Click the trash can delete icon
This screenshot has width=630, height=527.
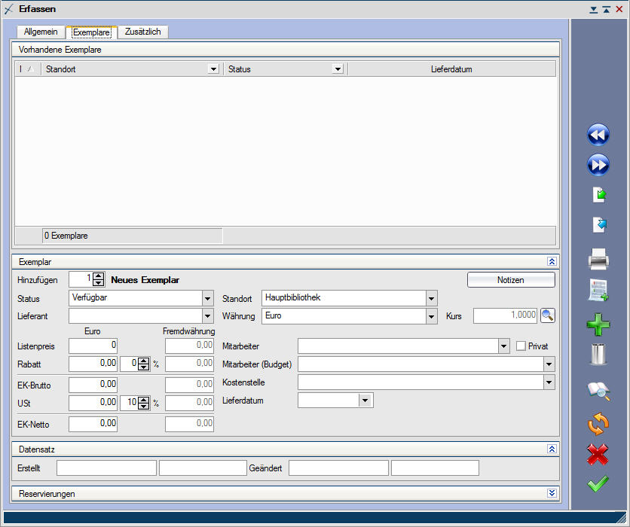pyautogui.click(x=598, y=354)
